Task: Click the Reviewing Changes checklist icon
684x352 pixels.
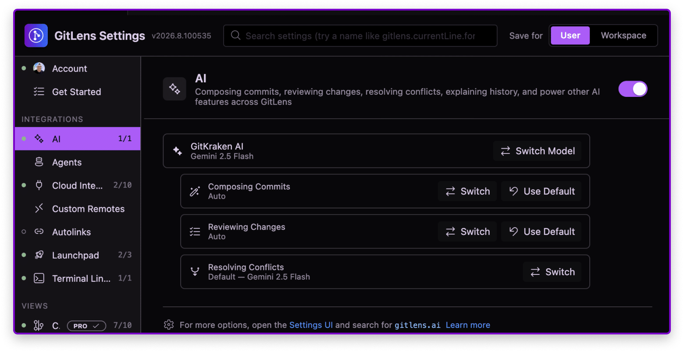Action: (195, 231)
